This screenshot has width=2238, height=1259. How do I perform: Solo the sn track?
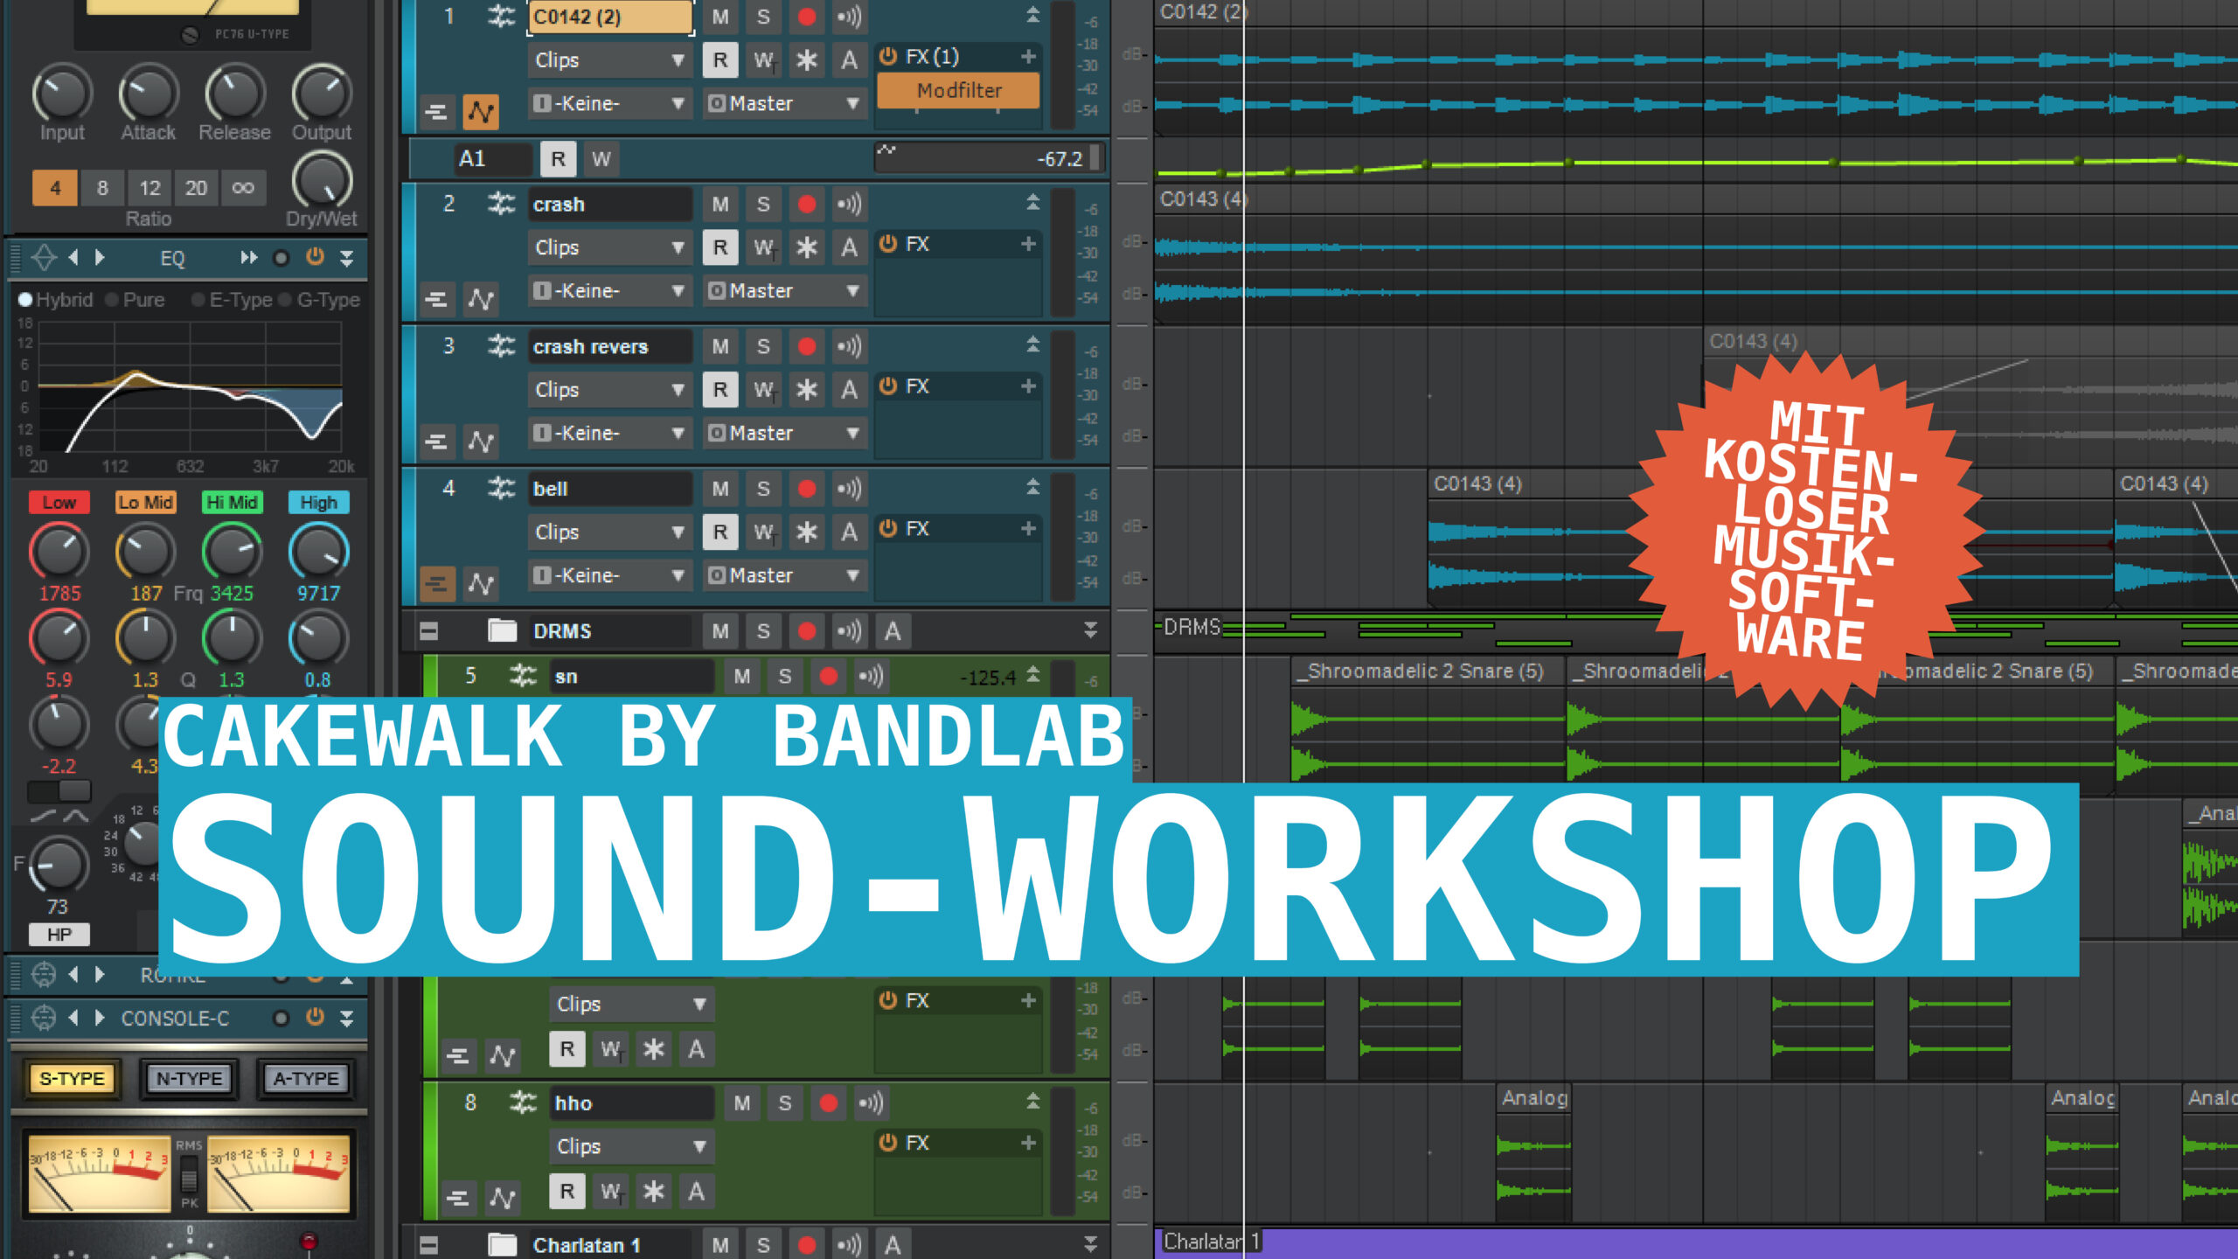(784, 676)
